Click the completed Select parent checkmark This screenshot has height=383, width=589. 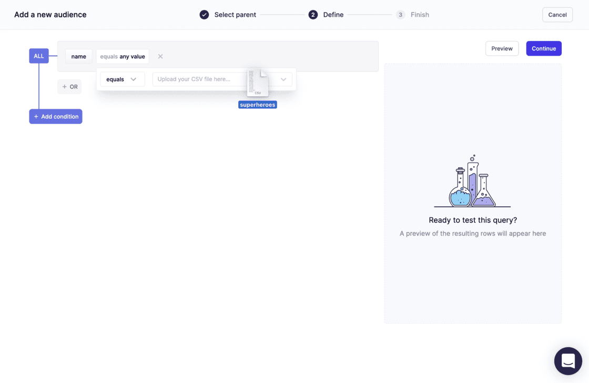[x=204, y=15]
